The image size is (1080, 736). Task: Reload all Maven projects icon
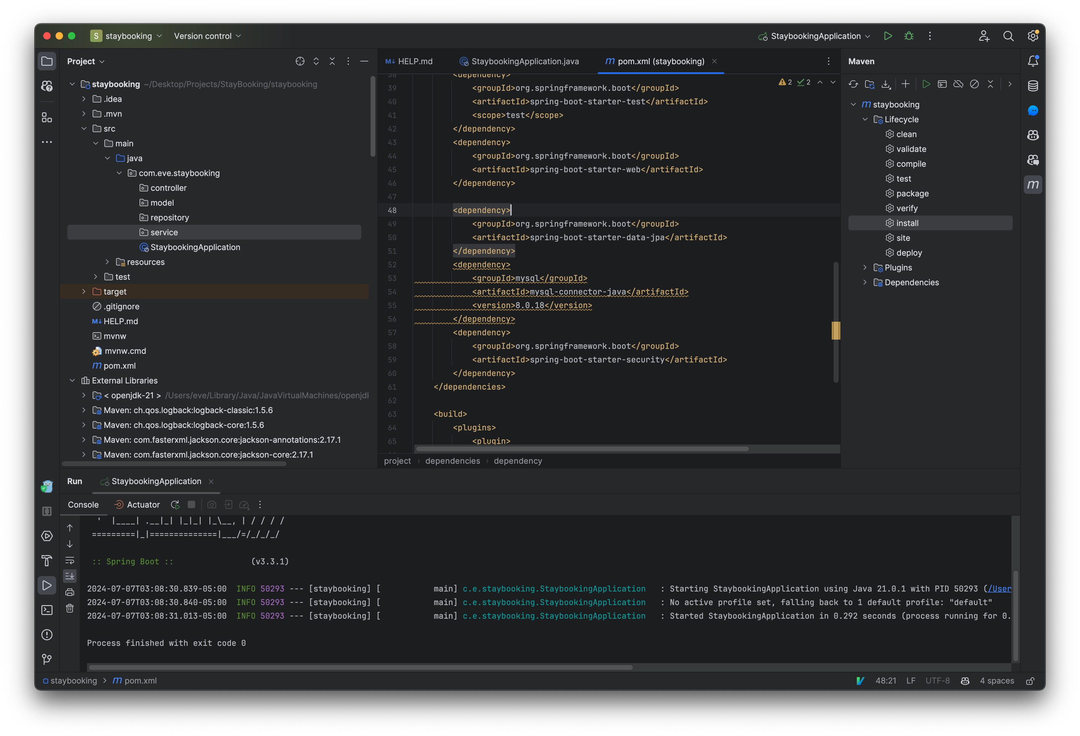pyautogui.click(x=853, y=84)
